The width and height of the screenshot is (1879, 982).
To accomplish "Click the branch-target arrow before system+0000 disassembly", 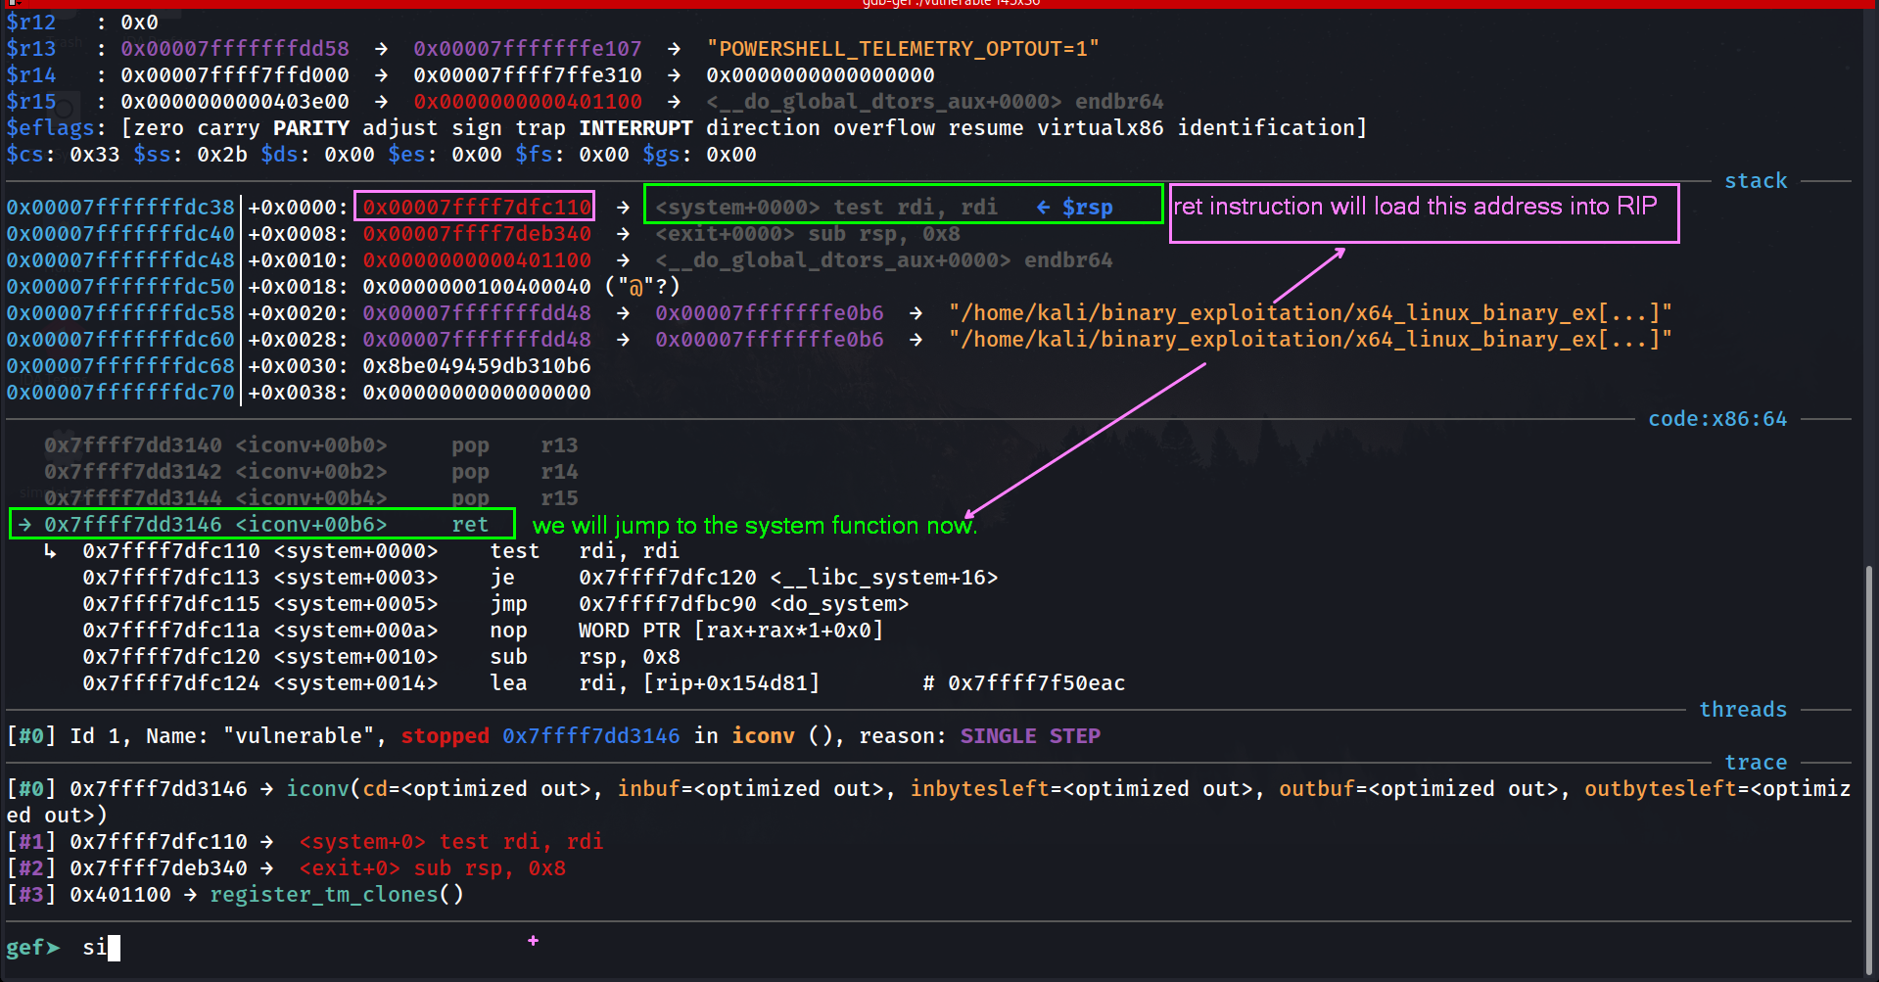I will coord(50,552).
